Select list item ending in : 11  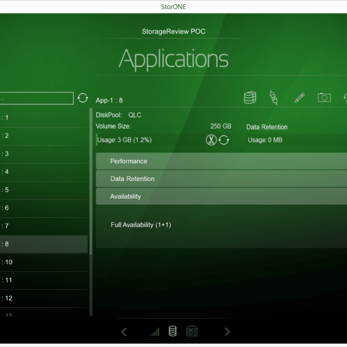coord(44,281)
